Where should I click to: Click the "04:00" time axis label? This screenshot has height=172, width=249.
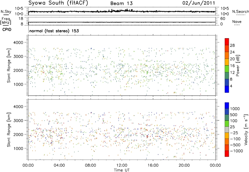click(59, 165)
